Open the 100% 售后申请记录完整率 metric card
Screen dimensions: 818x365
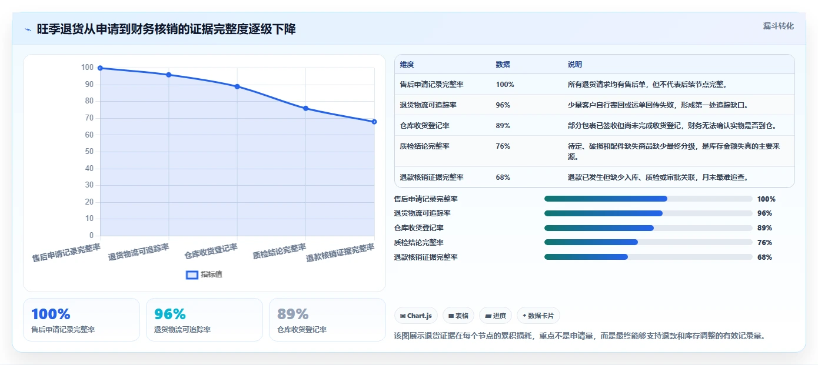81,320
